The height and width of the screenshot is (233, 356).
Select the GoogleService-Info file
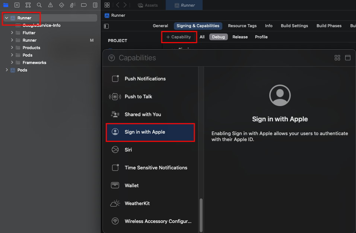pyautogui.click(x=42, y=25)
